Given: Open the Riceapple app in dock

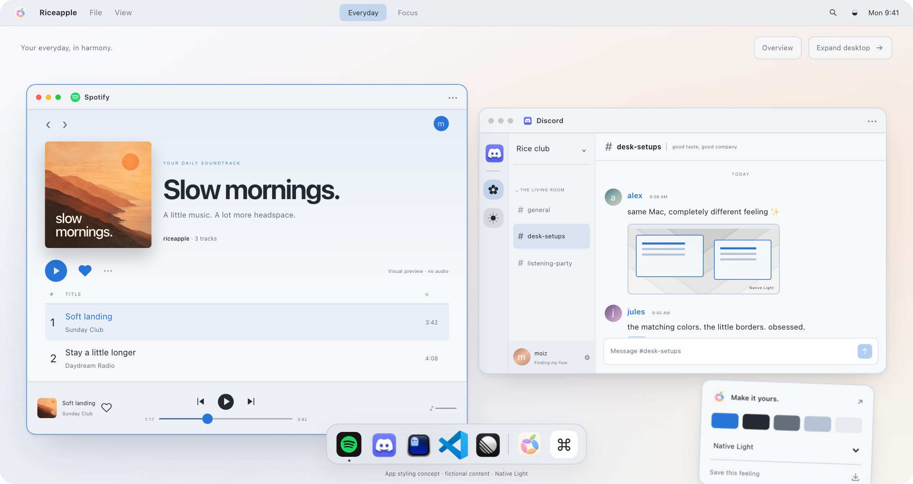Looking at the screenshot, I should 529,444.
